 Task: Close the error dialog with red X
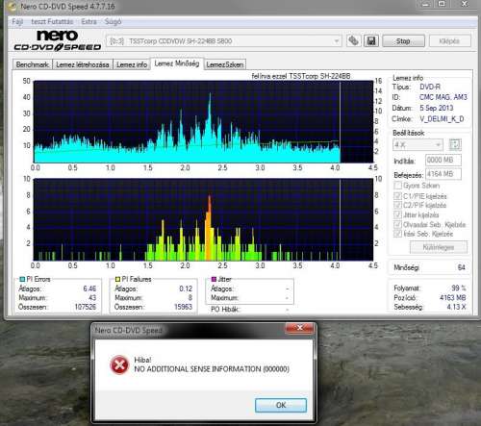tap(299, 328)
